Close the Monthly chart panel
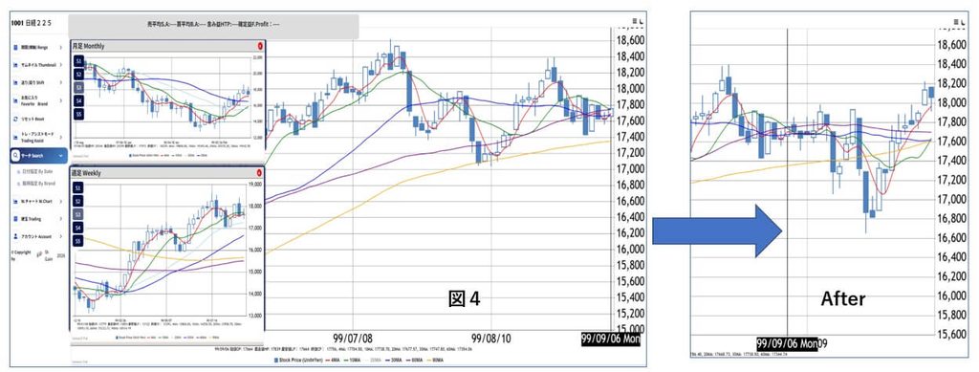This screenshot has width=979, height=372. click(260, 46)
